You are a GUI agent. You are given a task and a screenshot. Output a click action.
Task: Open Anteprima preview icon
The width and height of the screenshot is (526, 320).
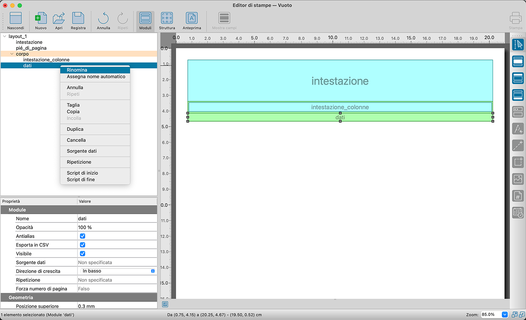pos(192,18)
